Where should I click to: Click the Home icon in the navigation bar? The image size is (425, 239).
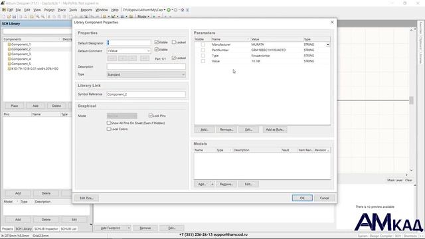(183, 10)
